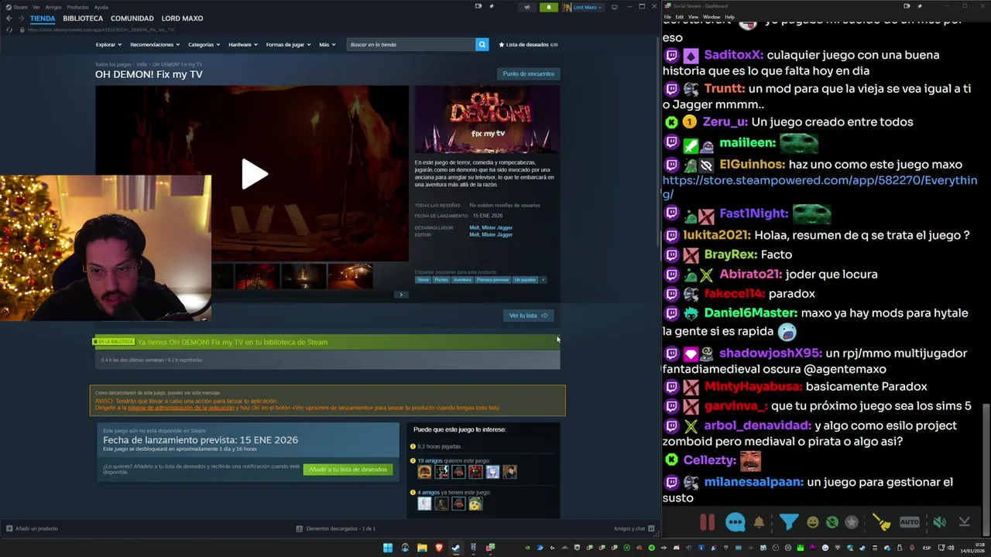This screenshot has height=557, width=991.
Task: Expand the Más dropdown
Action: (327, 45)
